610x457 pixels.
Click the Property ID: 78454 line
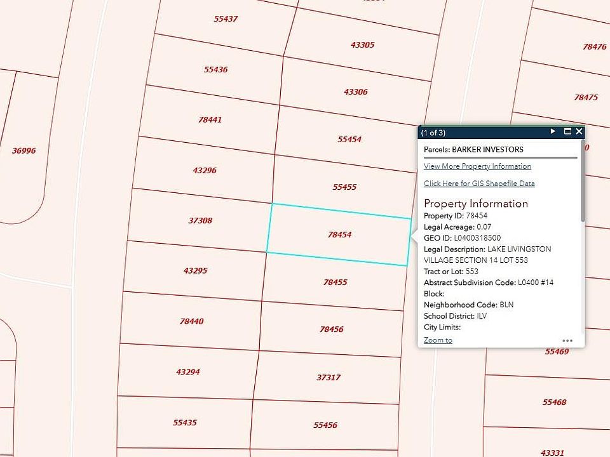click(x=456, y=216)
